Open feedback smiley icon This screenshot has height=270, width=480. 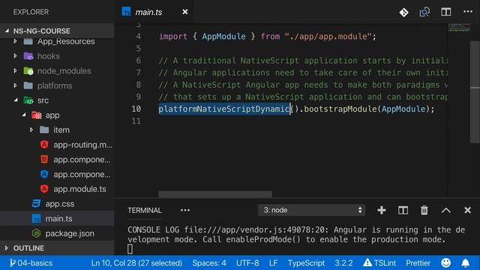point(445,262)
